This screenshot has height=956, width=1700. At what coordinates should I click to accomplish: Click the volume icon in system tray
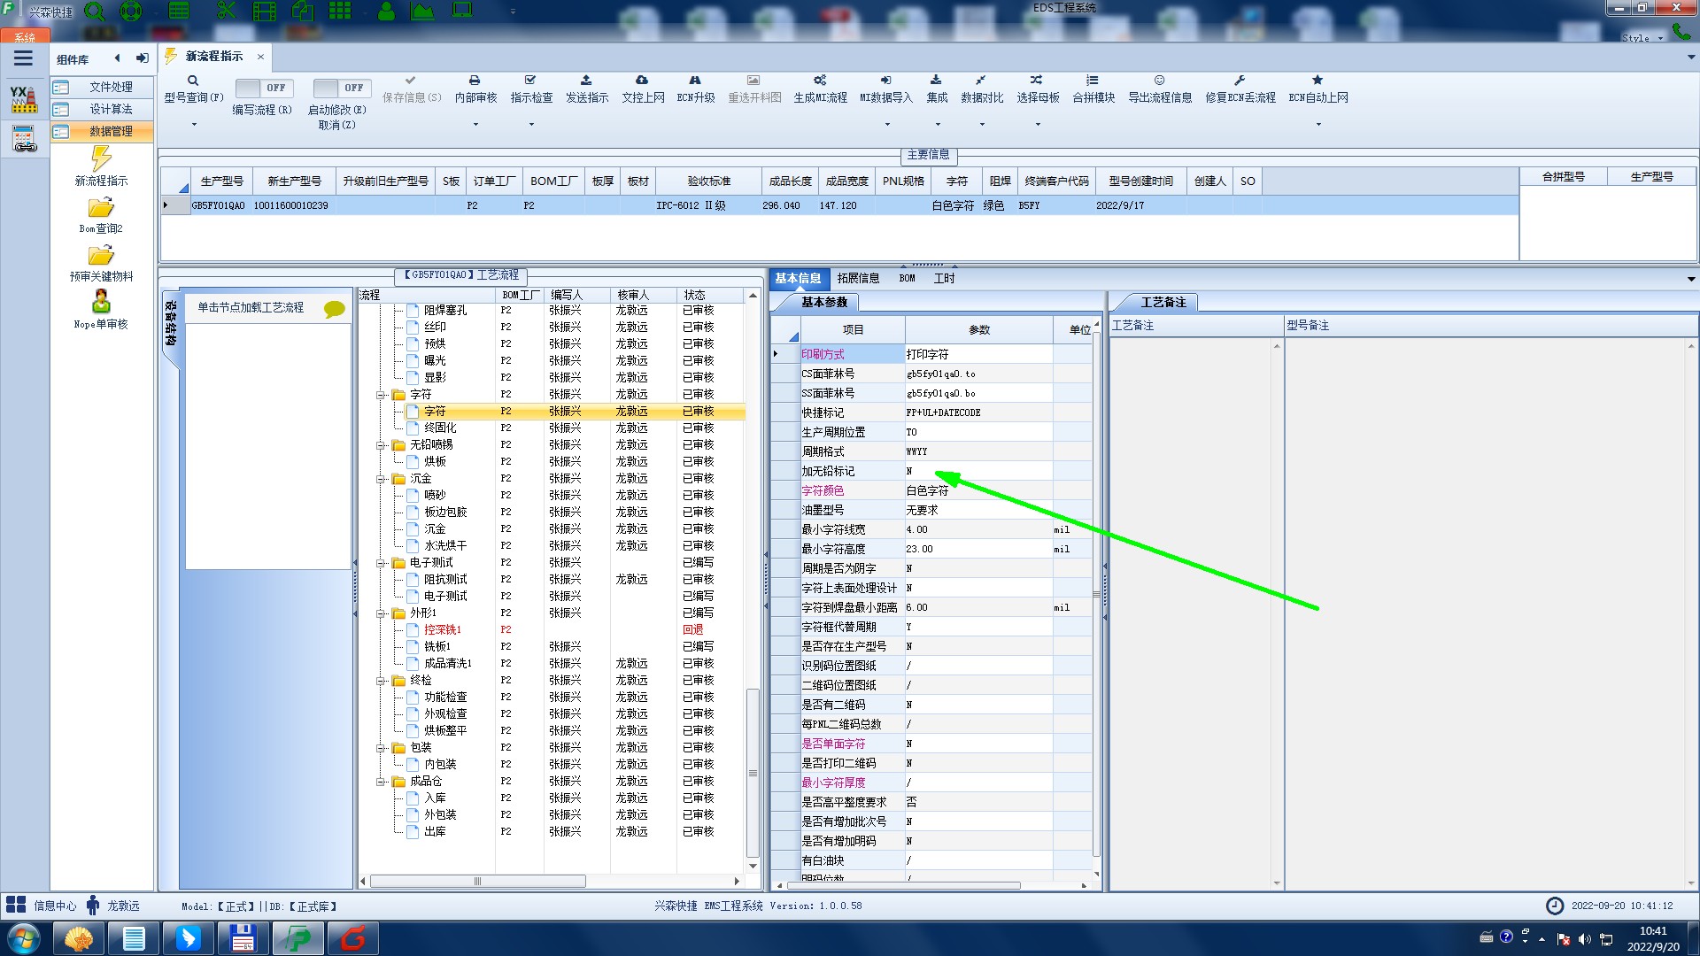point(1584,938)
